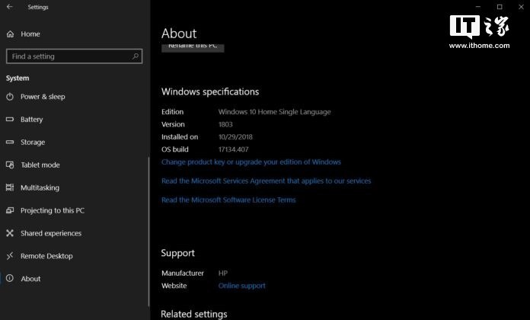Image resolution: width=530 pixels, height=320 pixels.
Task: Open Storage settings
Action: click(33, 142)
